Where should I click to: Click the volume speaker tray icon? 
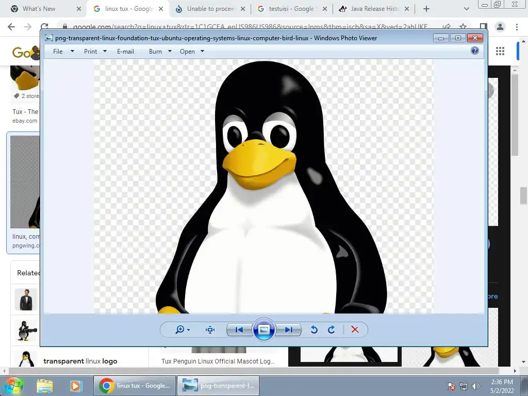point(475,386)
